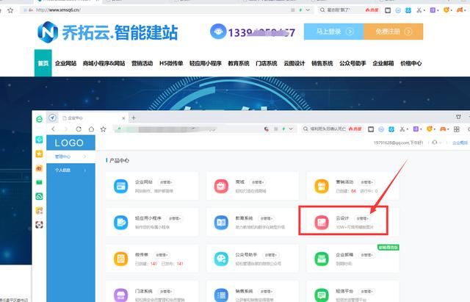Open address bar dropdown in front browser
The image size is (470, 302).
click(291, 129)
